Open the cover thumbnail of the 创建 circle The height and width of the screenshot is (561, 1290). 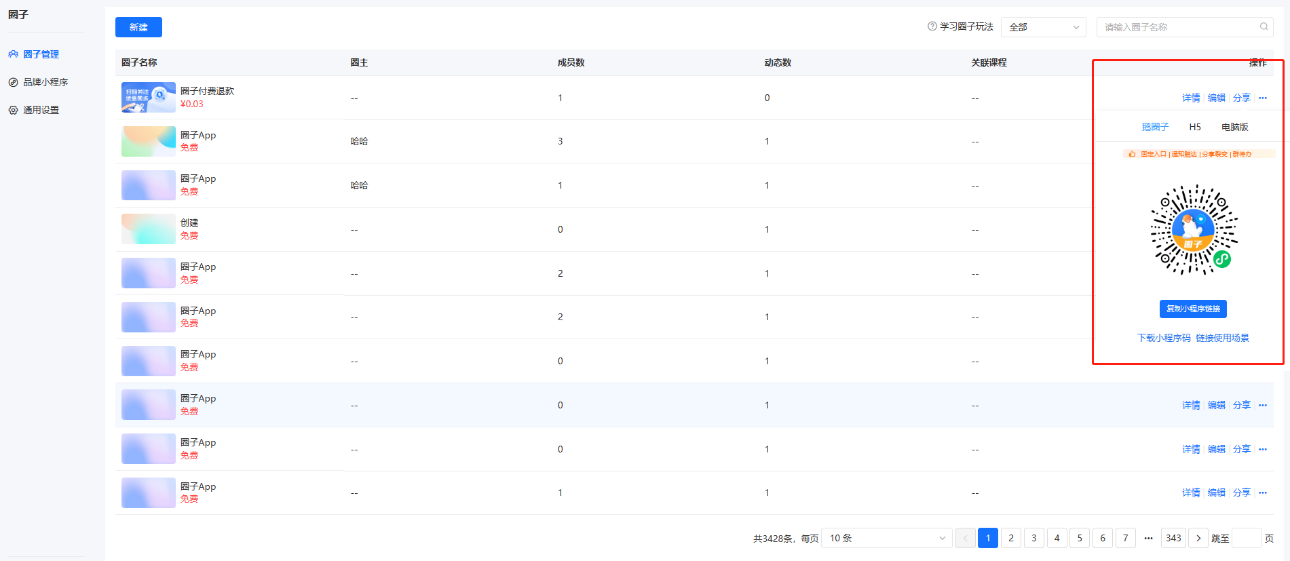149,229
